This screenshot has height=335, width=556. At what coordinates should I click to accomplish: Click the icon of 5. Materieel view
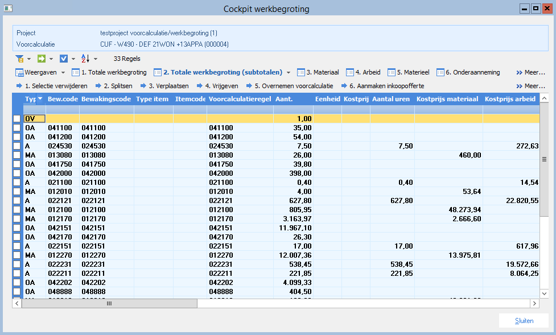coord(391,72)
